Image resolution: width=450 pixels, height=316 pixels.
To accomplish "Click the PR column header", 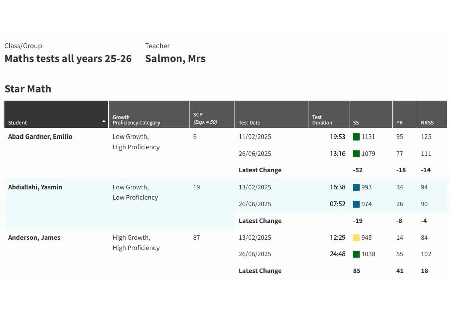I will tap(405, 114).
